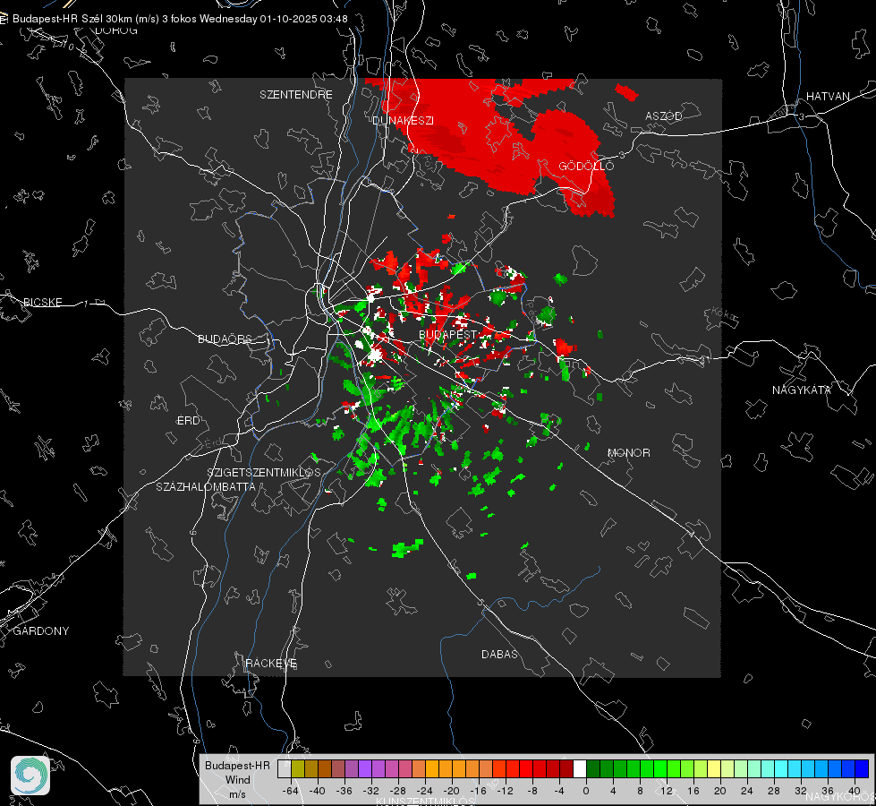Click the -8 legend value
The image size is (876, 806).
(x=532, y=791)
